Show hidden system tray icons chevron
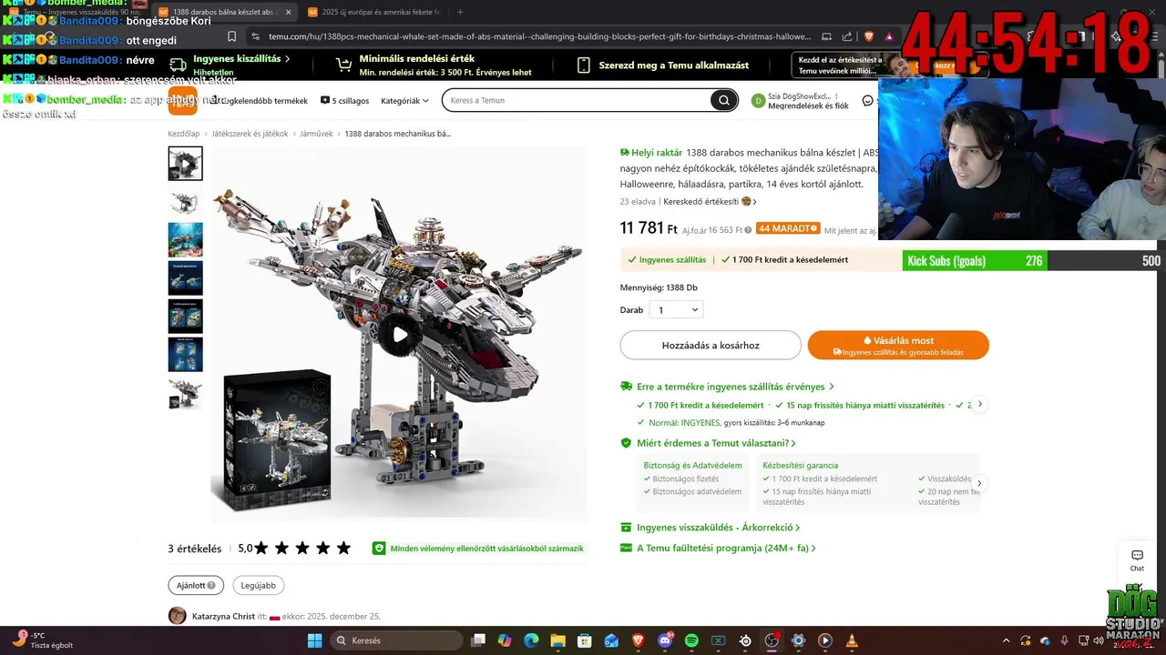The width and height of the screenshot is (1166, 655). click(x=1006, y=640)
